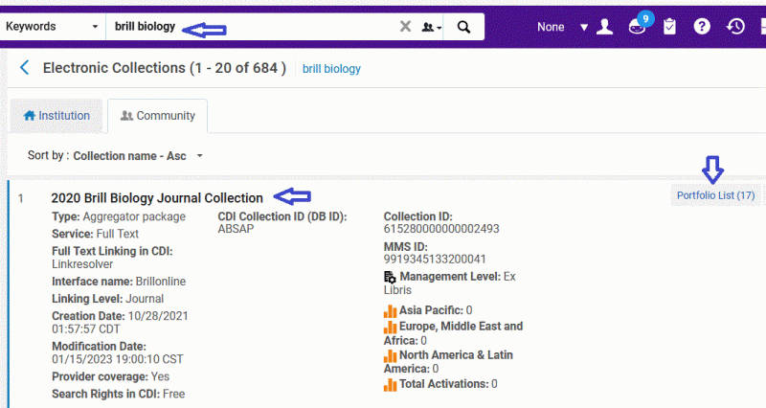Click the 'Service: Full Text' text

95,234
